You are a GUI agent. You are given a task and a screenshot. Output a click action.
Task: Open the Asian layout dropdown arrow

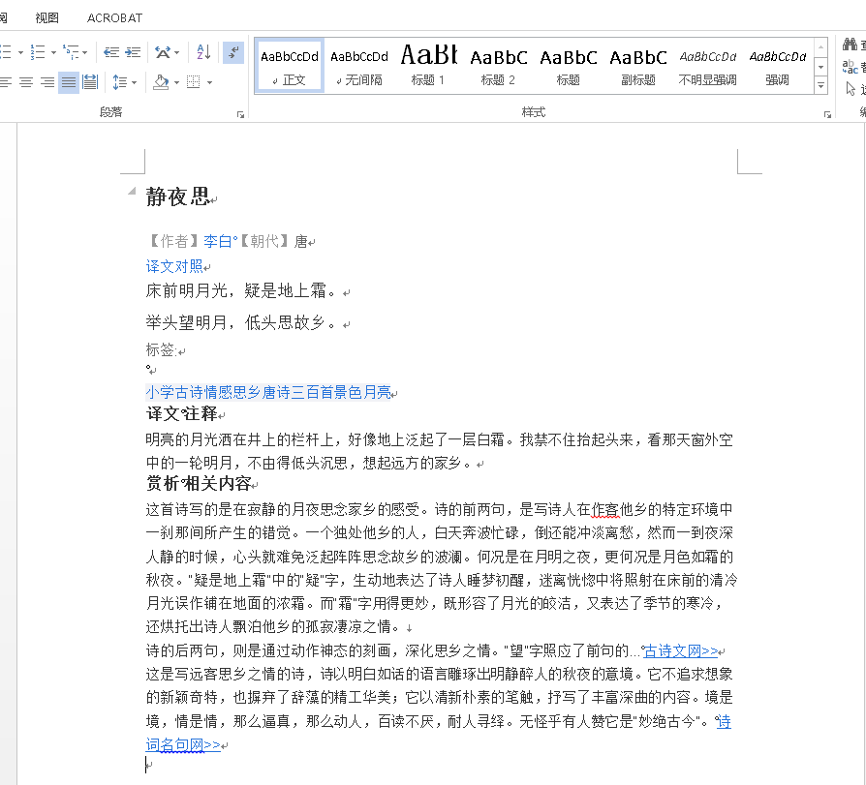[176, 53]
